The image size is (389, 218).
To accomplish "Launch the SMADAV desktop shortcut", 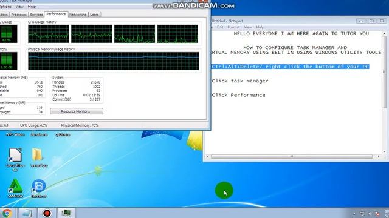I will [x=15, y=188].
